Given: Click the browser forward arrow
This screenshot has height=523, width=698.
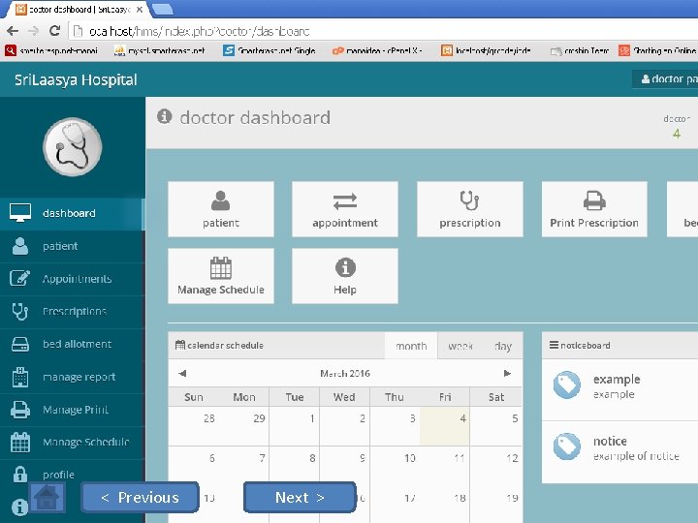Looking at the screenshot, I should coord(33,31).
